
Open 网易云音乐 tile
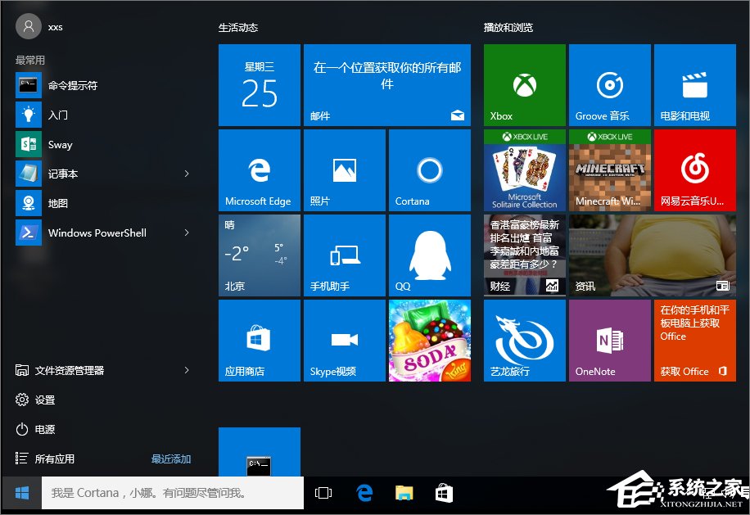(694, 169)
